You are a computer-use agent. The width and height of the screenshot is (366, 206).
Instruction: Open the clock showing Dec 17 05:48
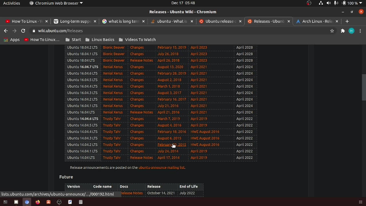click(183, 3)
